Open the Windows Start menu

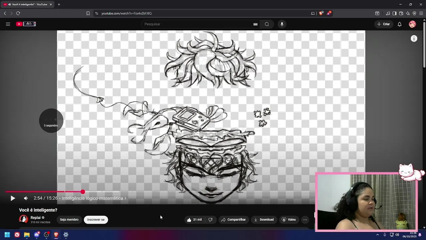tap(7, 235)
